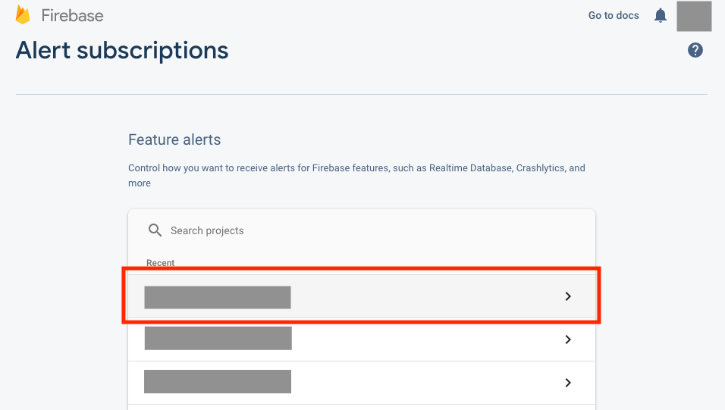The height and width of the screenshot is (410, 725).
Task: Click the Feature alerts description text
Action: point(356,175)
